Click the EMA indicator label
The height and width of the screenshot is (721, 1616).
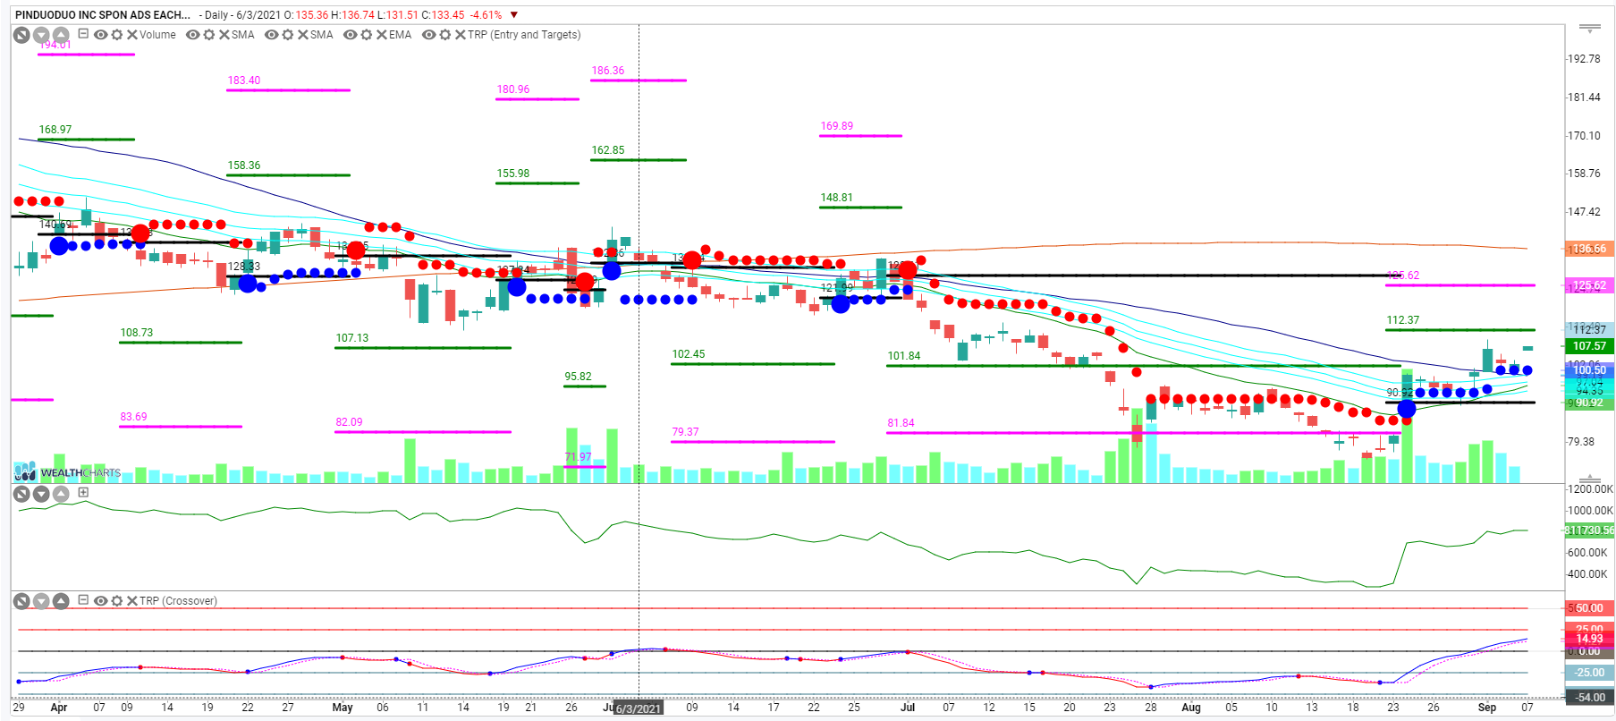(x=401, y=35)
